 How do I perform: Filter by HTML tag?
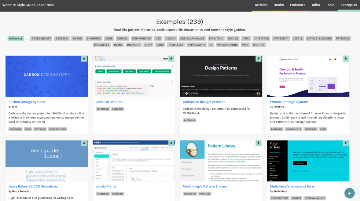(246, 39)
